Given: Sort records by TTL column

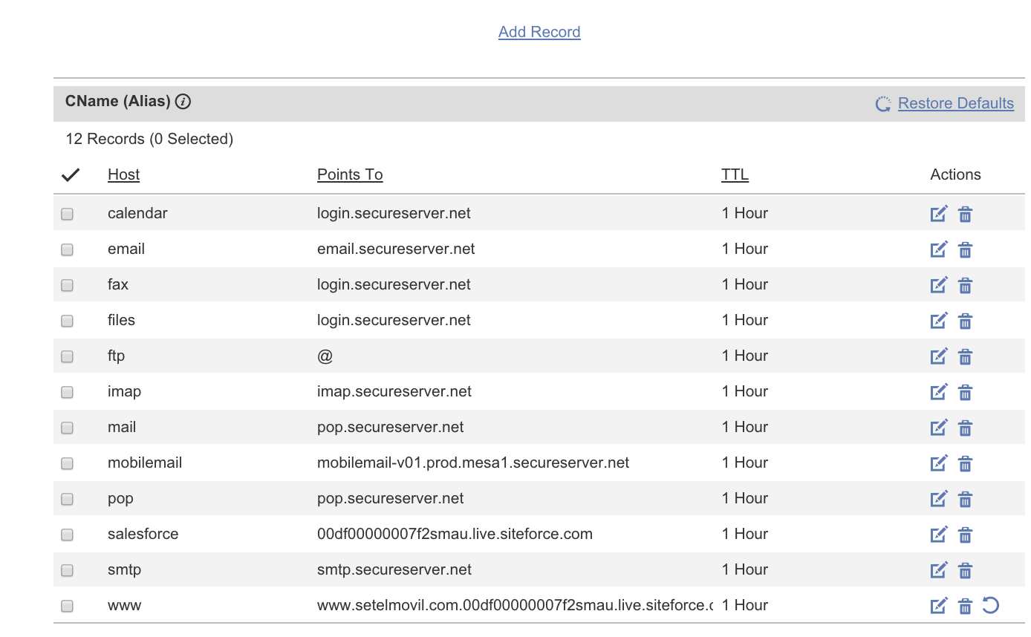Looking at the screenshot, I should 735,174.
